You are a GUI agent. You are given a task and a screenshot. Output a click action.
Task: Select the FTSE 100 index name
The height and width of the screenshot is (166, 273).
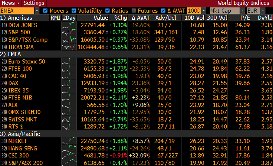[20, 69]
